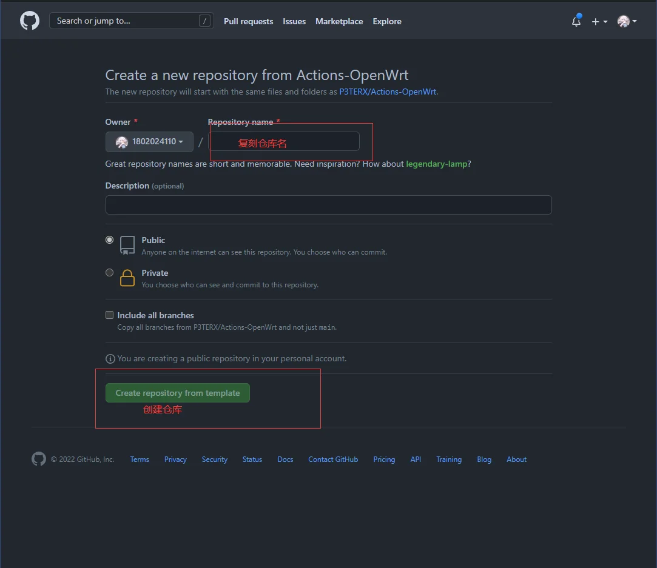Open Training footer link

click(449, 459)
